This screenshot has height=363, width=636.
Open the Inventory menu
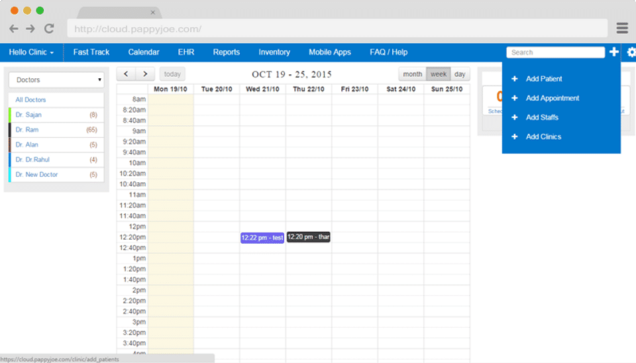pos(274,52)
